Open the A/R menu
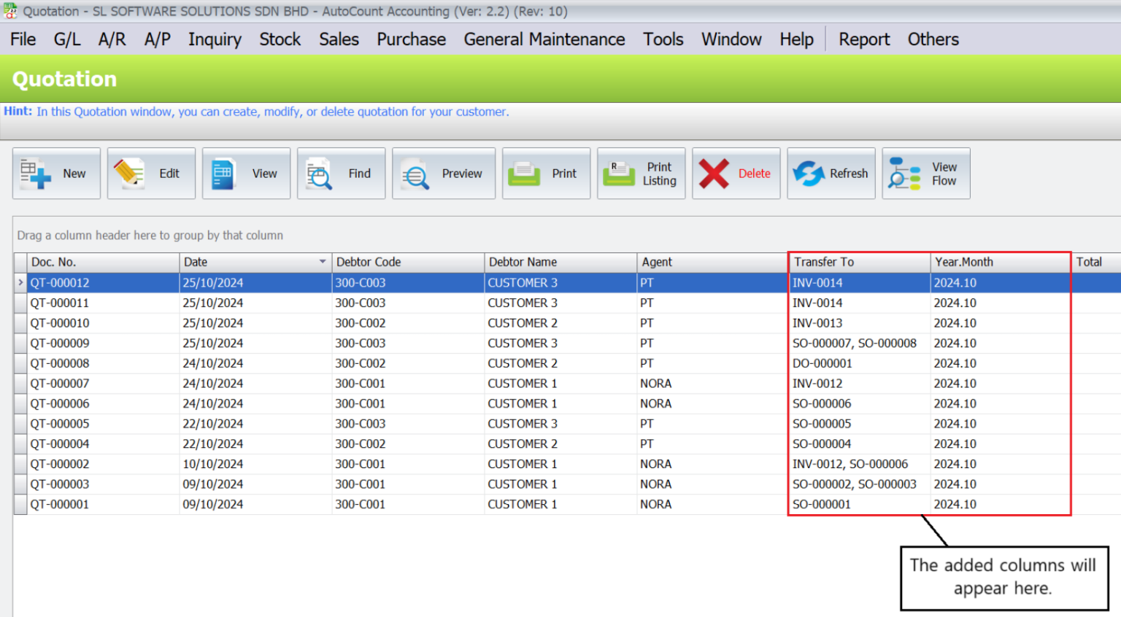Image resolution: width=1121 pixels, height=617 pixels. [112, 39]
